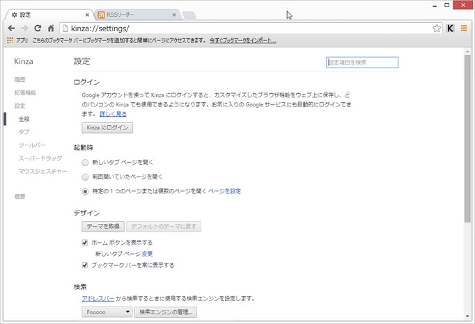This screenshot has height=324, width=475.
Task: Click the scrollbar down arrow
Action: coord(467,316)
